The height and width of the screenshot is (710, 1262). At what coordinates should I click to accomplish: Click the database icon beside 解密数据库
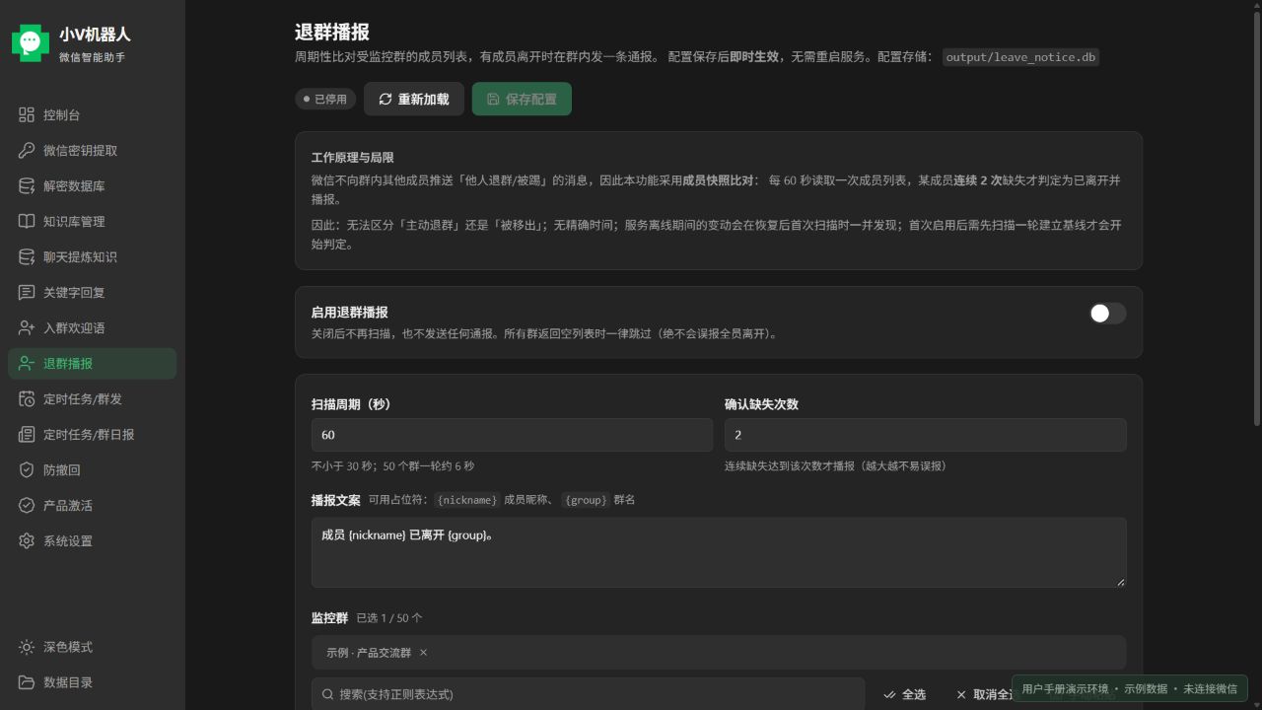[27, 186]
